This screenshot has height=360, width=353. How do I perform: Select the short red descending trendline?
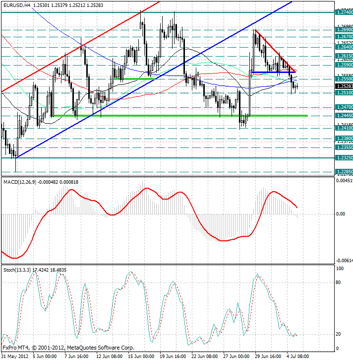(276, 51)
